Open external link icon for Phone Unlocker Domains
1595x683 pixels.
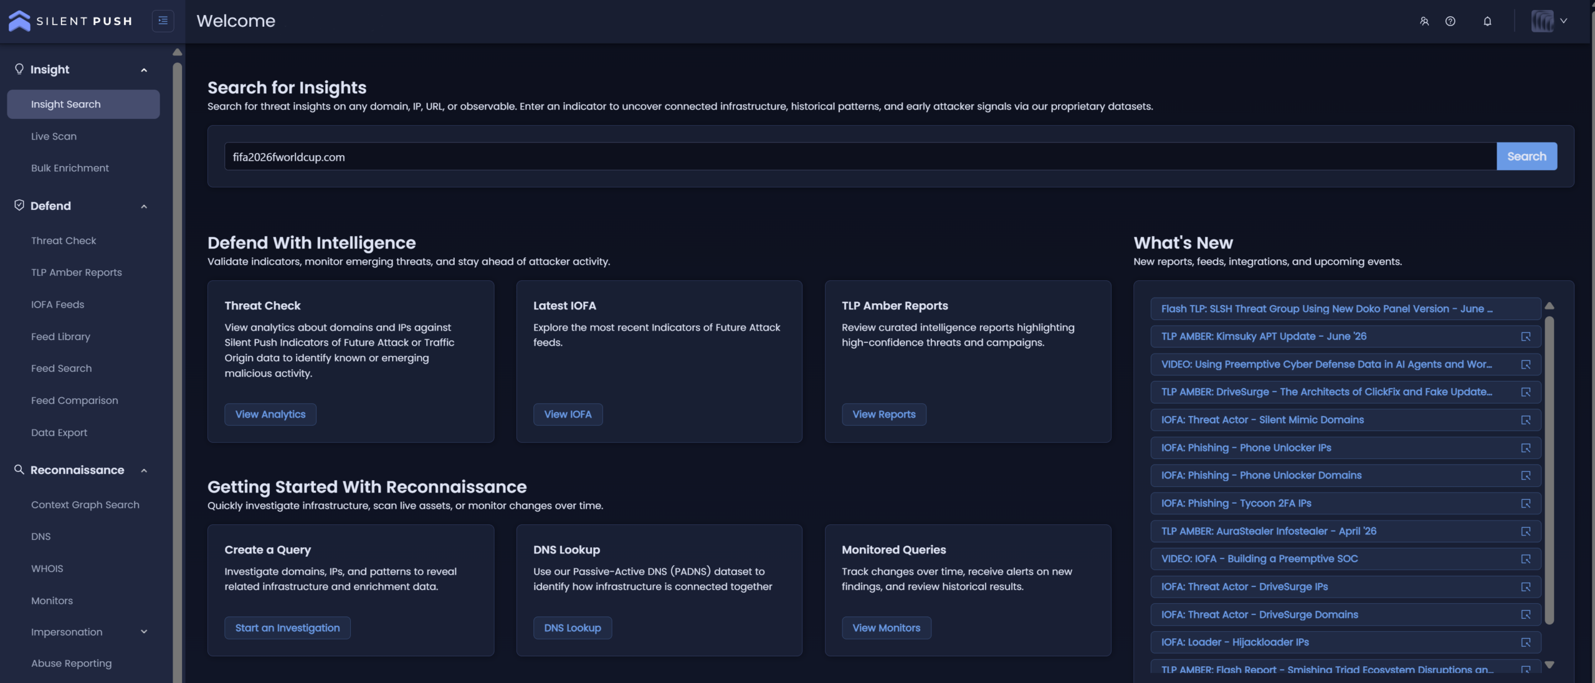coord(1526,475)
